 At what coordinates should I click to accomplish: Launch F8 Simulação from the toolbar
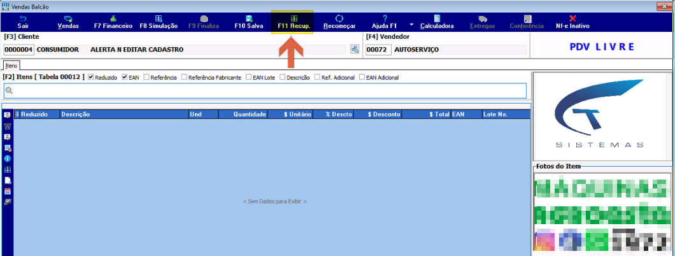click(x=159, y=22)
